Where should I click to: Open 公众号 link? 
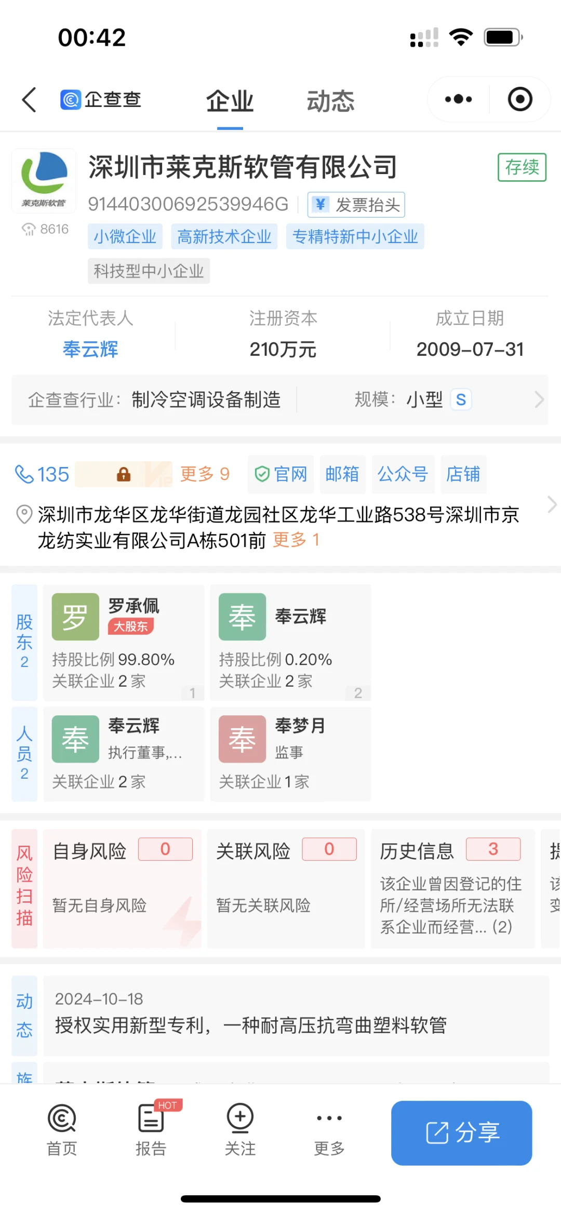403,474
